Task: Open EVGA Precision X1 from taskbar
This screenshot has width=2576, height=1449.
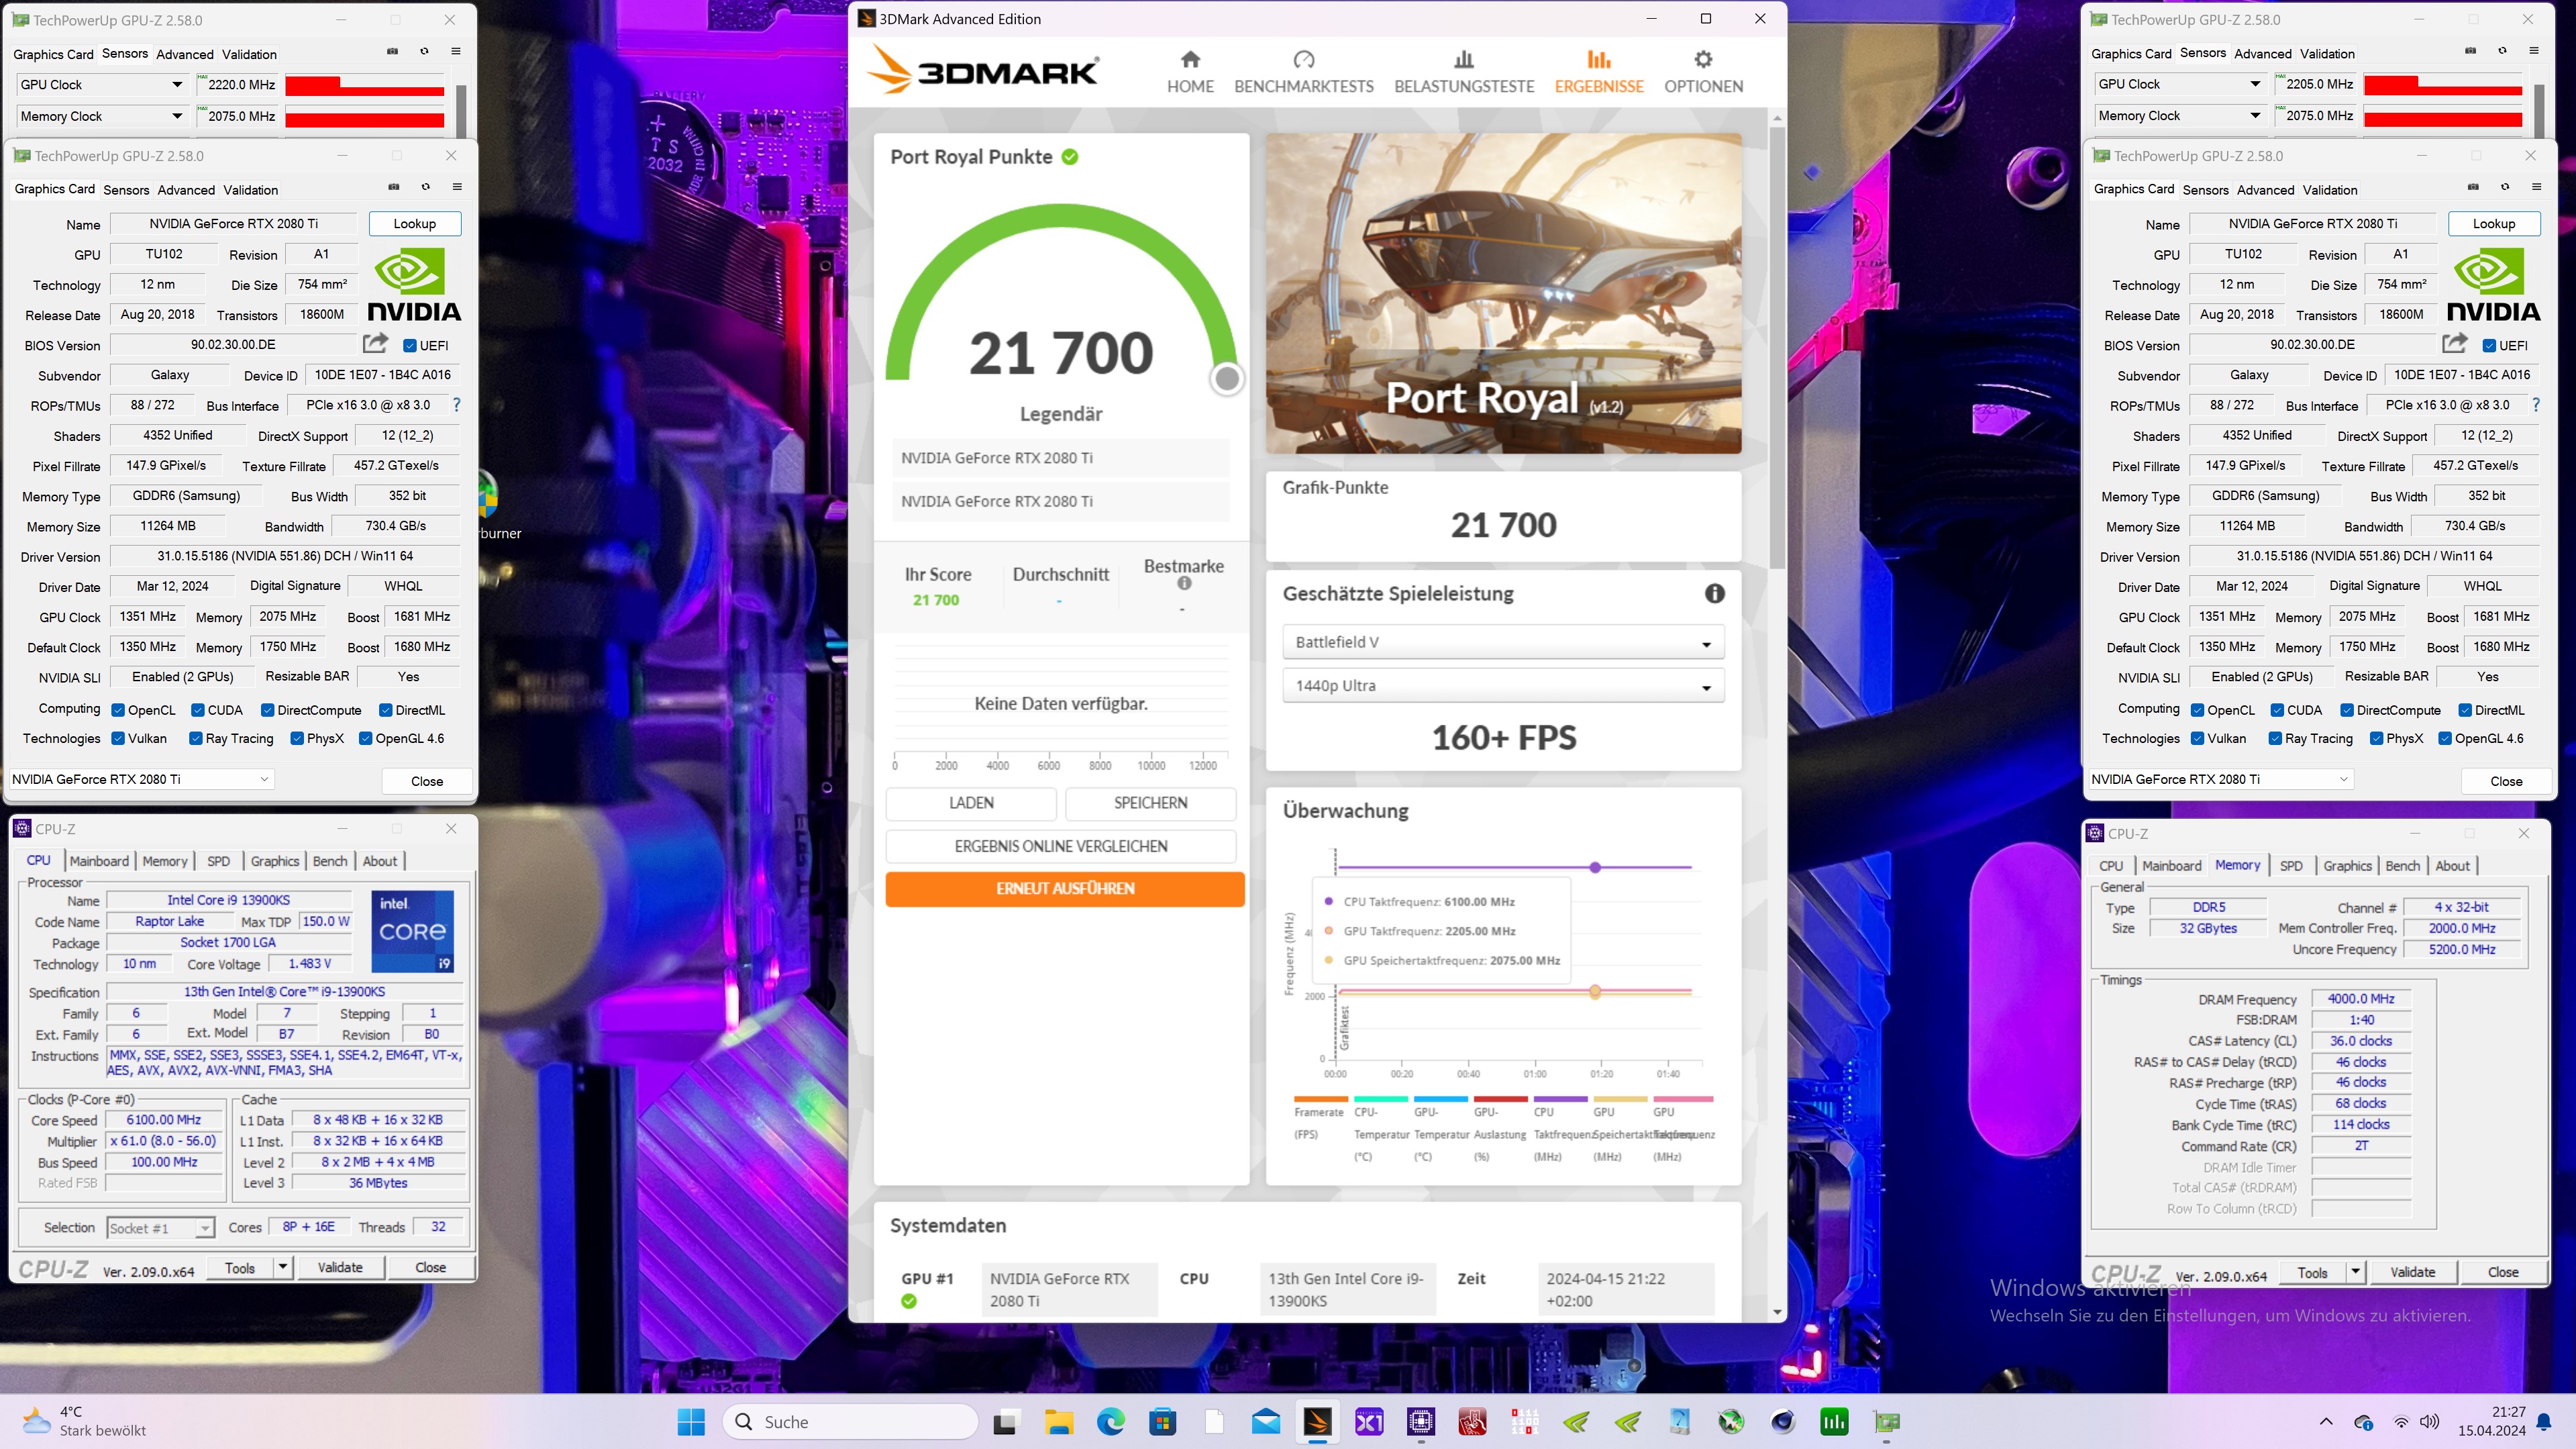Action: (x=1369, y=1422)
